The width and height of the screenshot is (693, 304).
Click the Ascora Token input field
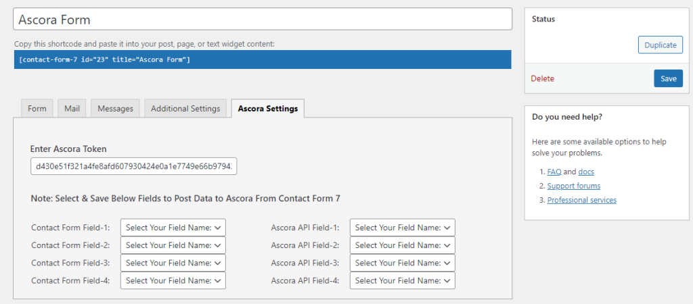[x=133, y=166]
